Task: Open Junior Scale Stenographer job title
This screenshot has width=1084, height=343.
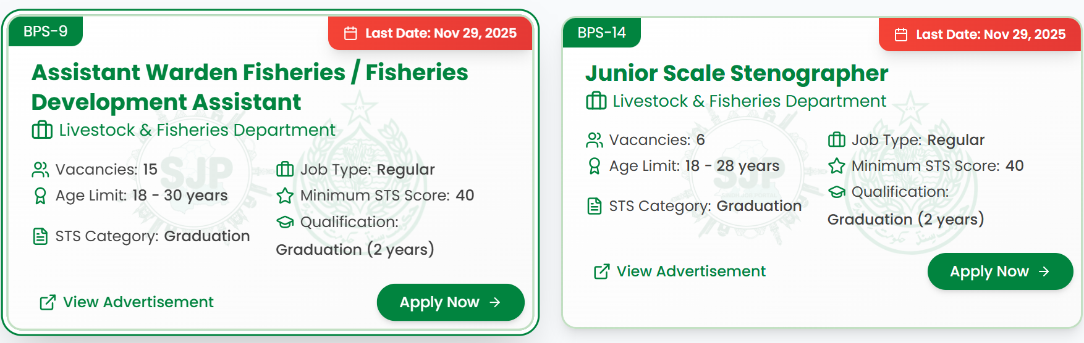Action: (x=736, y=73)
